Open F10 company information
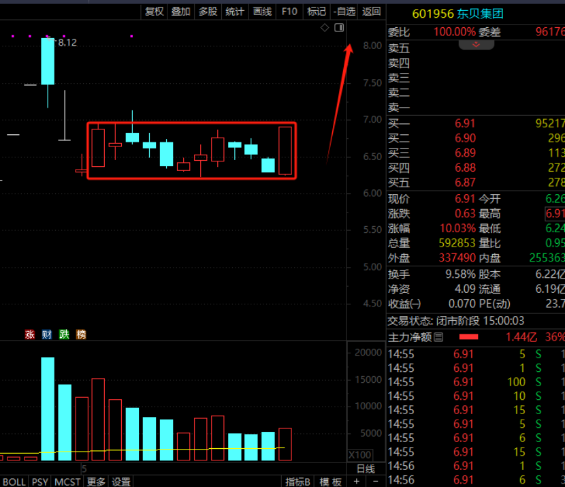565x487 pixels. (289, 12)
